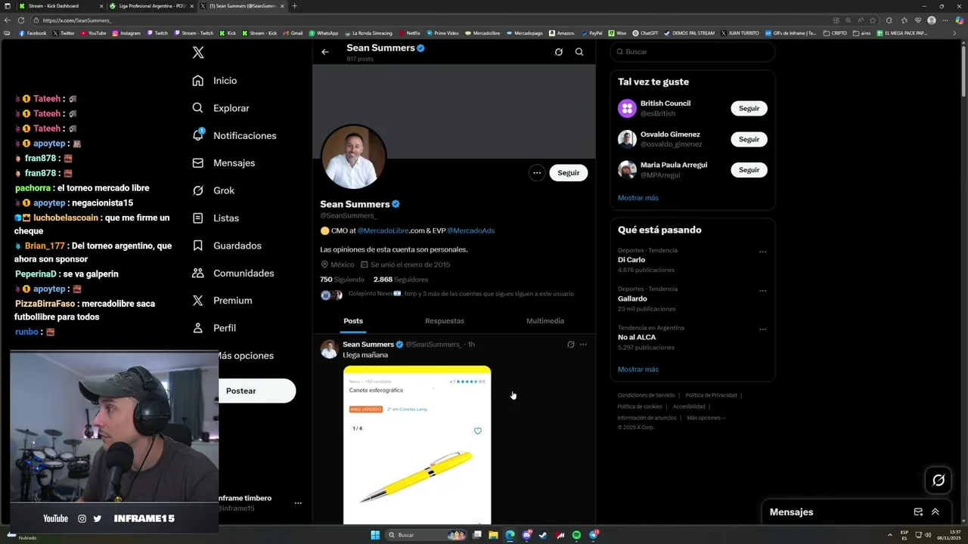Open account menu dots next to inframe timbero
The width and height of the screenshot is (968, 544).
[298, 503]
